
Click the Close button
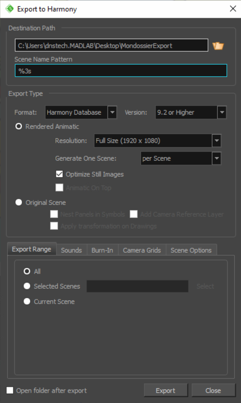[213, 390]
